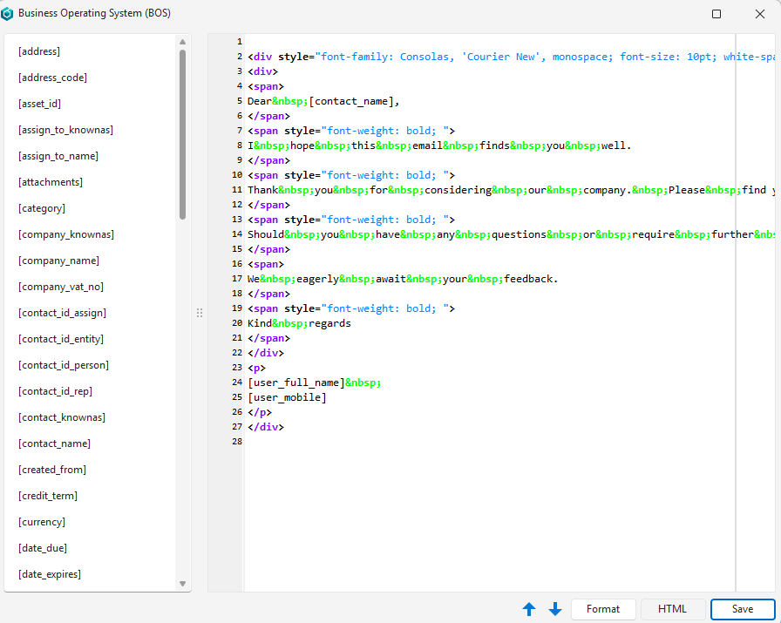
Task: Maximize the BOS window
Action: coord(716,14)
